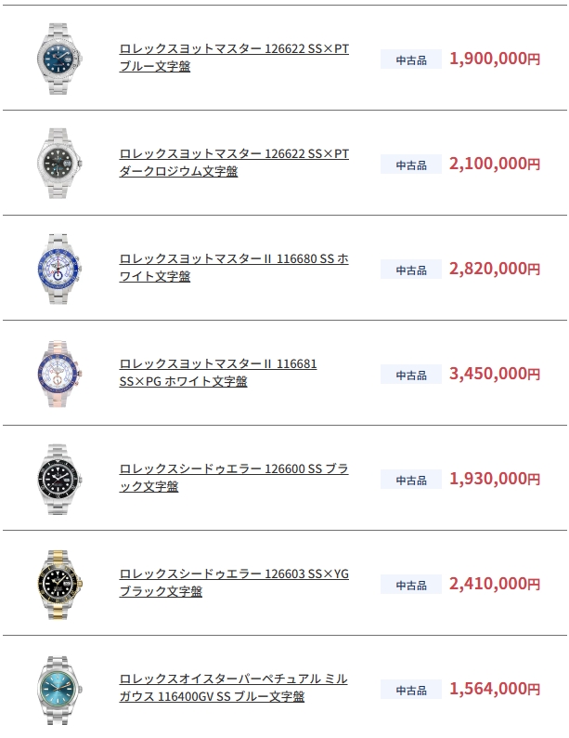
Task: Open ロレックス ミルガウス 116400GV SS ブルー文字盤 link
Action: (x=233, y=688)
